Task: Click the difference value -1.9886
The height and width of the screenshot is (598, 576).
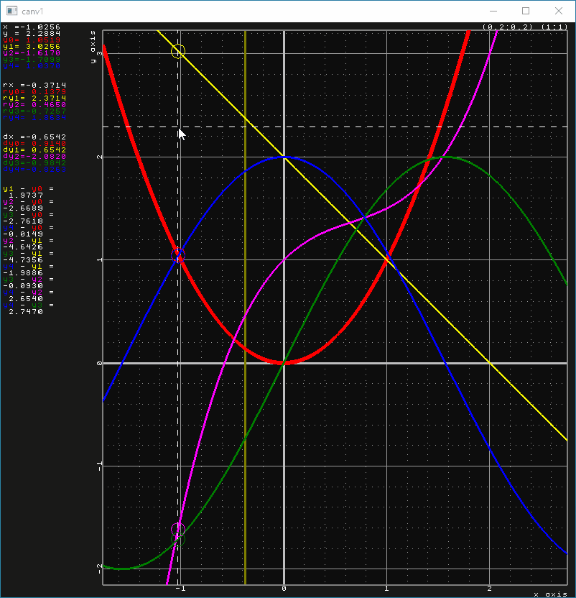Action: [x=23, y=273]
